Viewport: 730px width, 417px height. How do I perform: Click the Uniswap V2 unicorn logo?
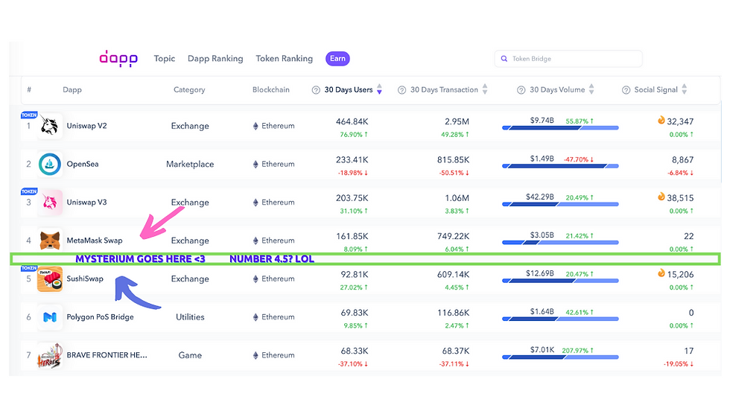[49, 126]
